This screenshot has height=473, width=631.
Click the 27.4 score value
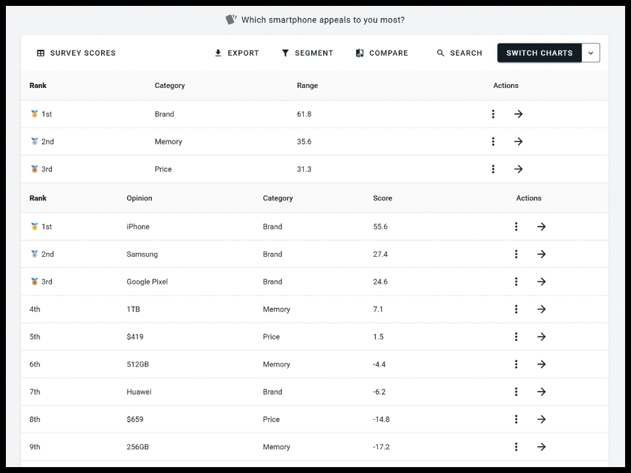click(381, 254)
